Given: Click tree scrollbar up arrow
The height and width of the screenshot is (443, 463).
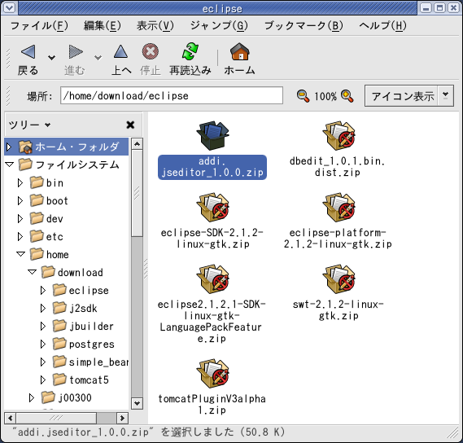Looking at the screenshot, I should click(137, 144).
